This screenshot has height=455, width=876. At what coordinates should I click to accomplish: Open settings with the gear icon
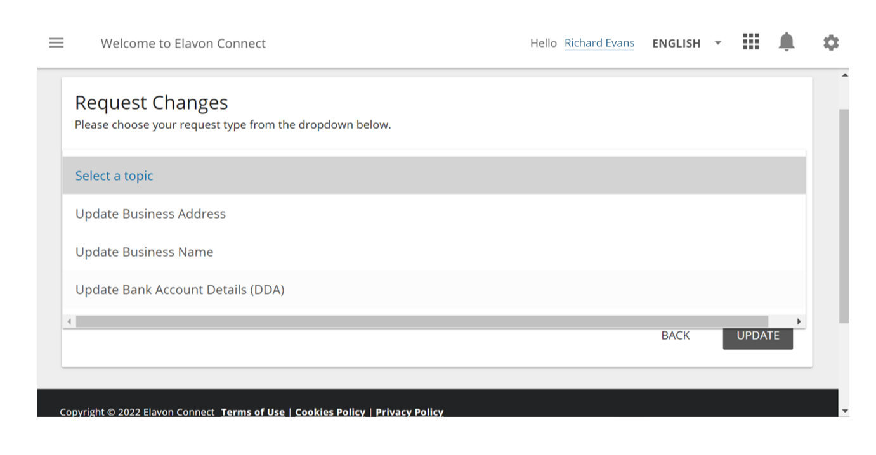click(831, 43)
